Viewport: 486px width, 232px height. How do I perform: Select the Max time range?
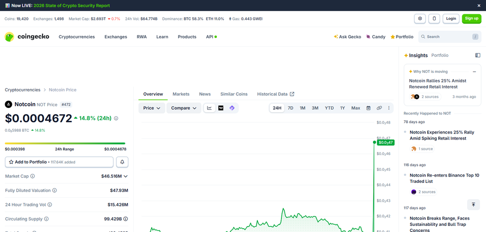point(356,108)
